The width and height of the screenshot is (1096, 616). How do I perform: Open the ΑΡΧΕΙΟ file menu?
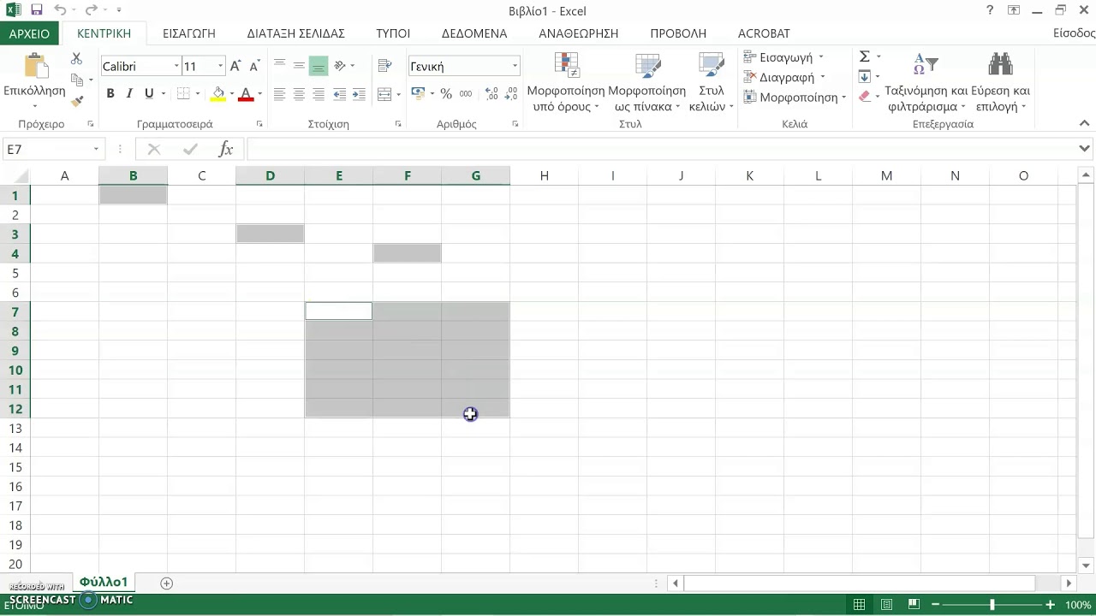pos(30,33)
